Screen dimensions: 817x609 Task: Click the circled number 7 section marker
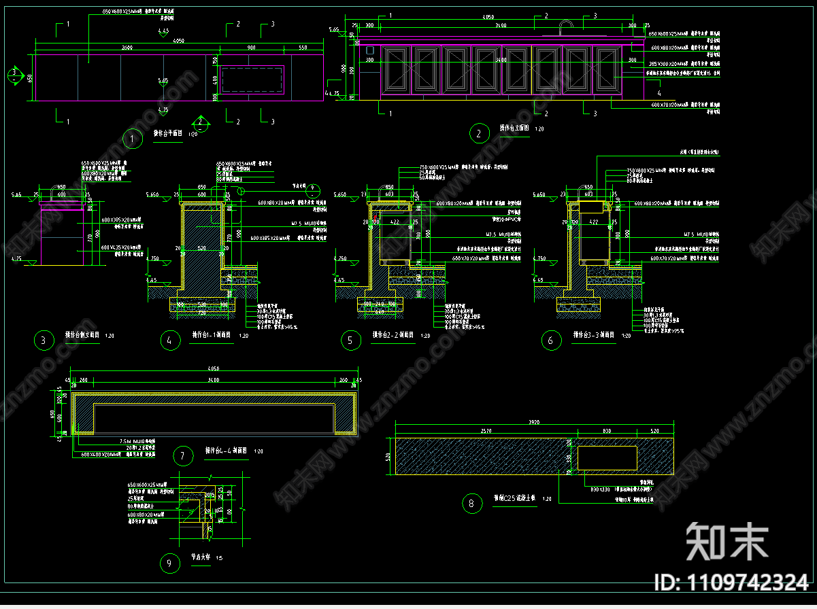tap(182, 455)
